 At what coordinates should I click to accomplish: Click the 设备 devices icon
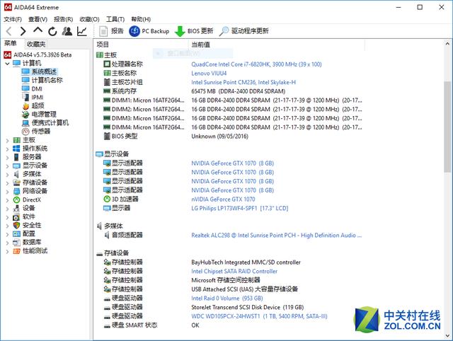click(16, 208)
